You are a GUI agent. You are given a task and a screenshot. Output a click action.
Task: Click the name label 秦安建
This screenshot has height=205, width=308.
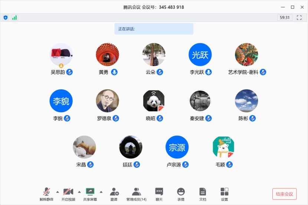(x=197, y=118)
